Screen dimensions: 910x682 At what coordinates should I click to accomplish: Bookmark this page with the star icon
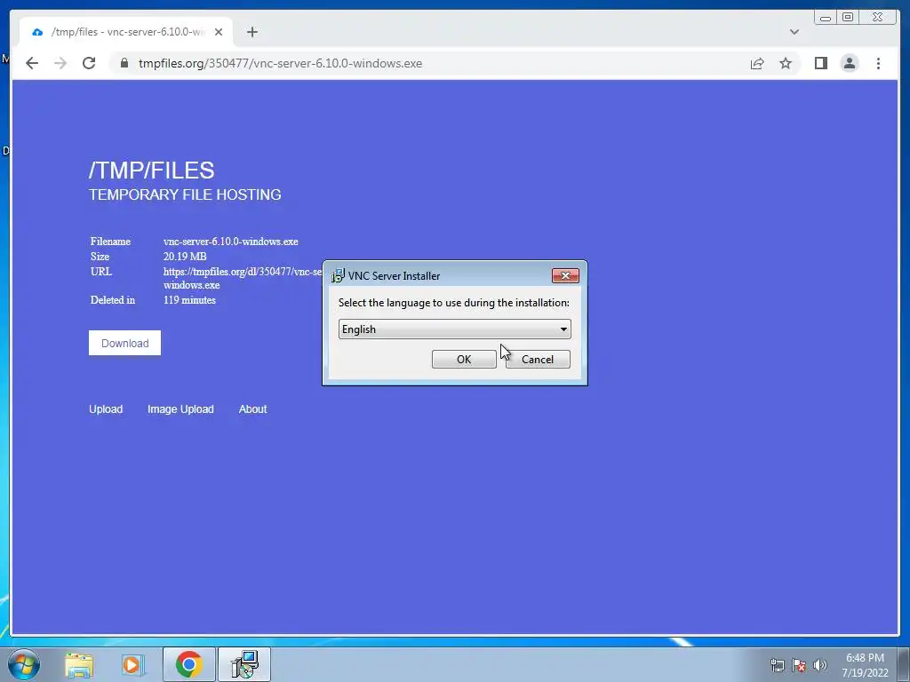click(x=786, y=63)
